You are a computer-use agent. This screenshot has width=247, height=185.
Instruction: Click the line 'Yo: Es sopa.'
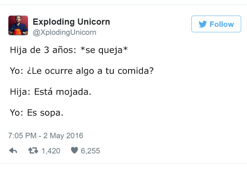pyautogui.click(x=37, y=113)
